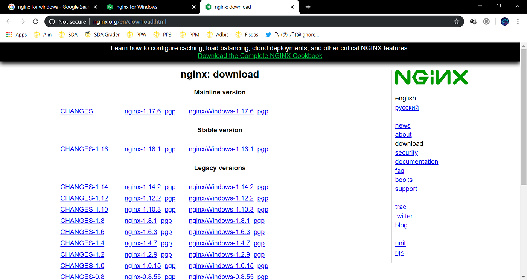Open the blog sidebar link

pyautogui.click(x=401, y=225)
